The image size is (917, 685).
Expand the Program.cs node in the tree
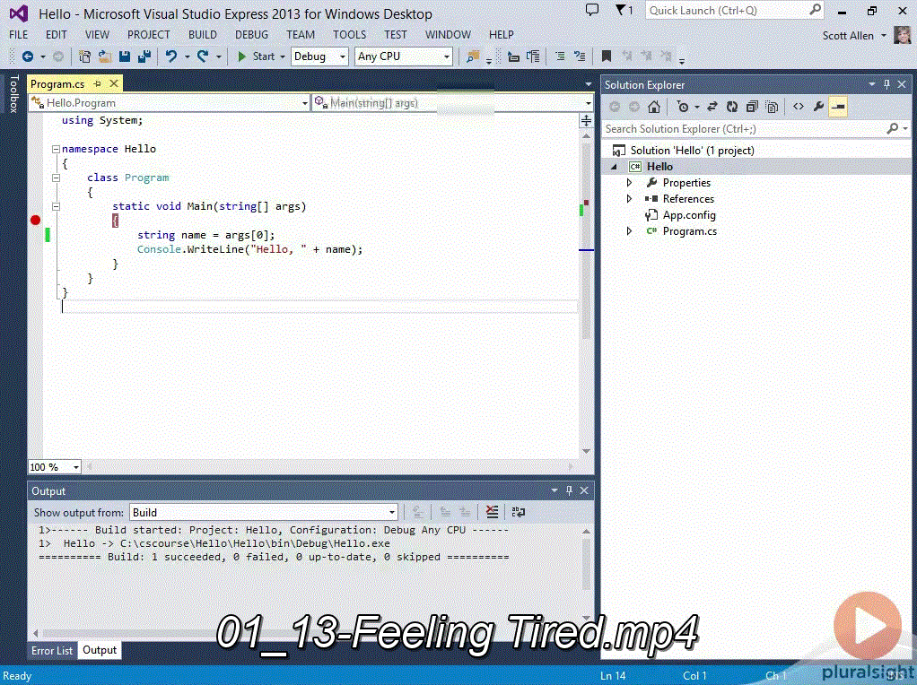coord(629,231)
